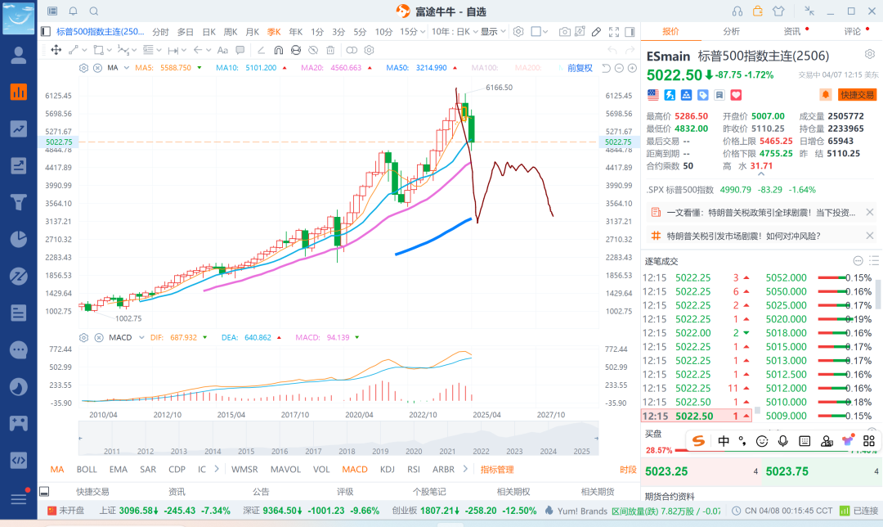Open the 指标管理 indicator management link
883x527 pixels.
click(x=497, y=470)
